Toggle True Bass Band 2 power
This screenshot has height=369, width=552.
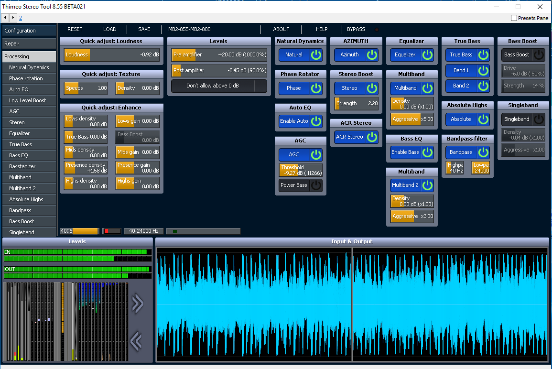click(483, 86)
